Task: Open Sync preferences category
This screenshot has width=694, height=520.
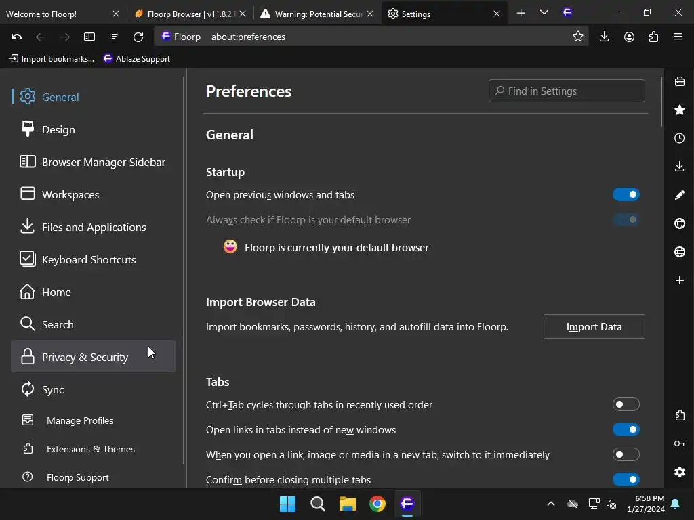Action: 93,389
